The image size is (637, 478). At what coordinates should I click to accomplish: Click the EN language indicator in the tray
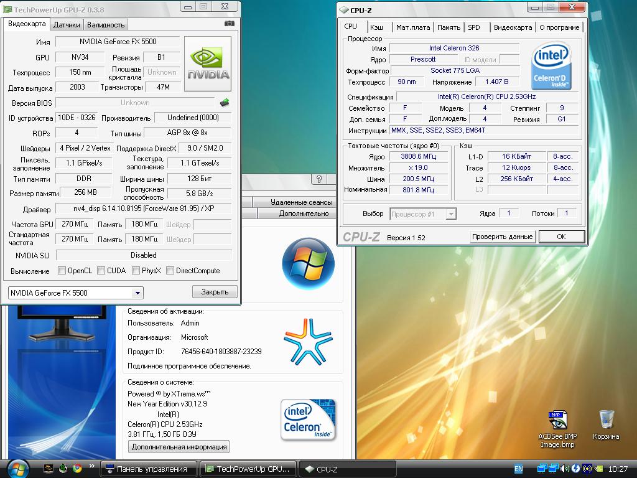(x=518, y=469)
